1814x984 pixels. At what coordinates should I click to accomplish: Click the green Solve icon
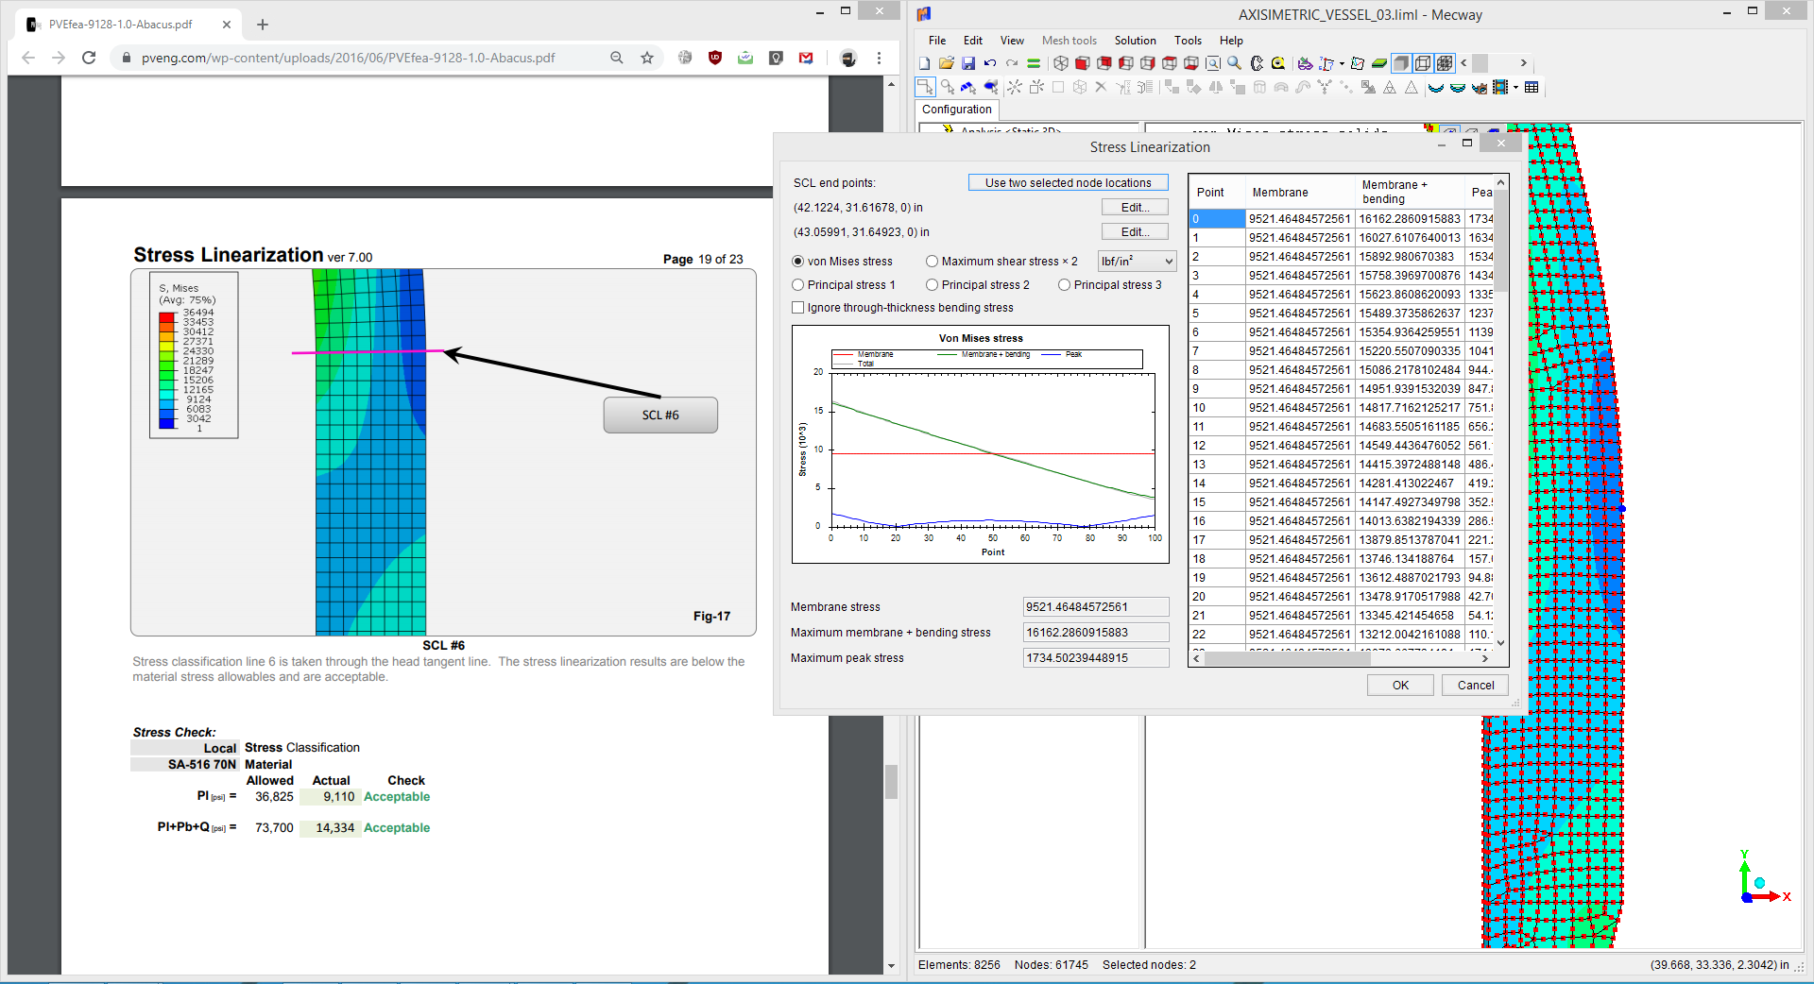click(1034, 63)
